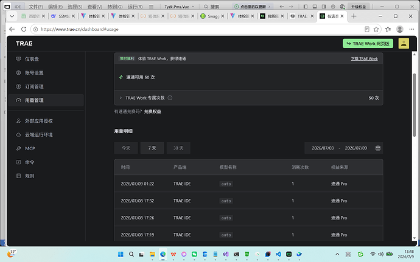Open the yellow user avatar menu
The width and height of the screenshot is (420, 262).
pyautogui.click(x=404, y=43)
